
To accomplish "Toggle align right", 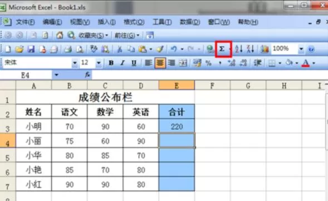I will (x=172, y=63).
